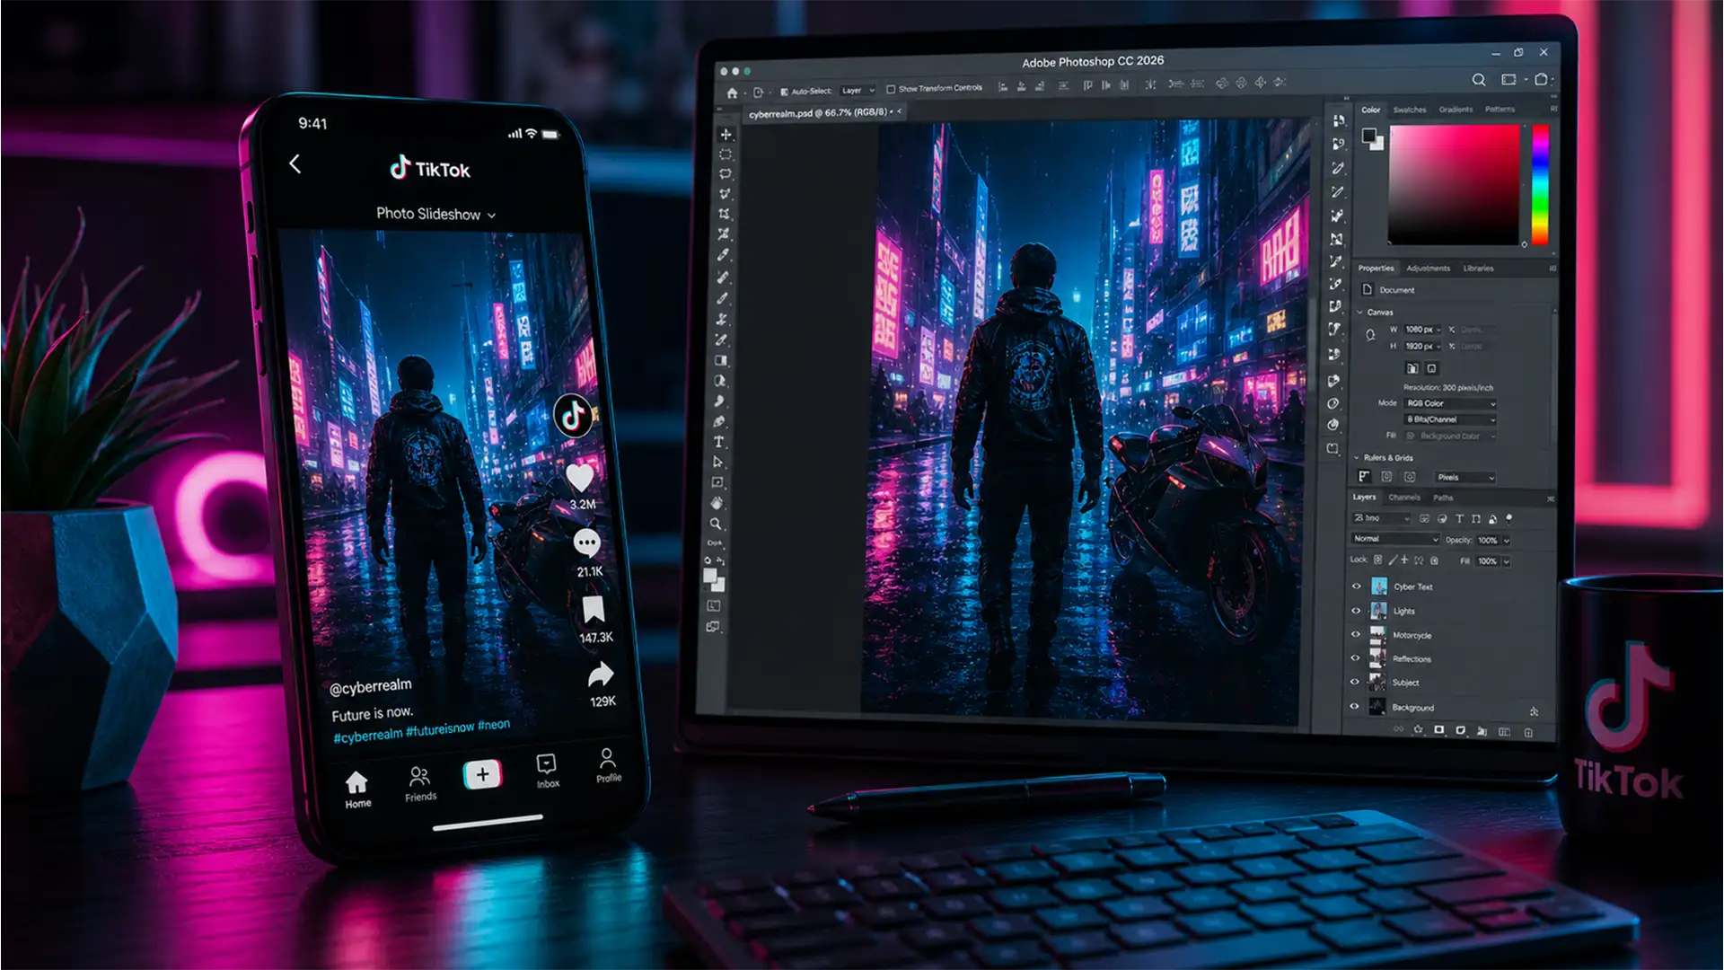The height and width of the screenshot is (970, 1724).
Task: Tap the Friends tab in TikTok
Action: coord(420,783)
